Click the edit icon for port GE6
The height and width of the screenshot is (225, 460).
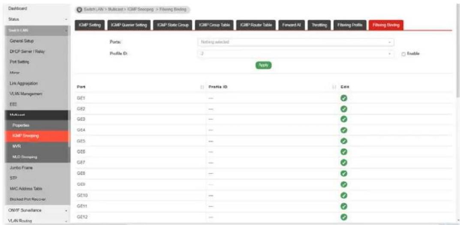[343, 152]
